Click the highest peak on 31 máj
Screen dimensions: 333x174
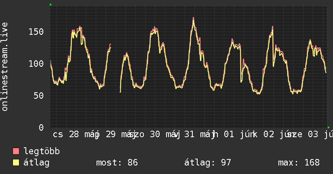click(193, 18)
